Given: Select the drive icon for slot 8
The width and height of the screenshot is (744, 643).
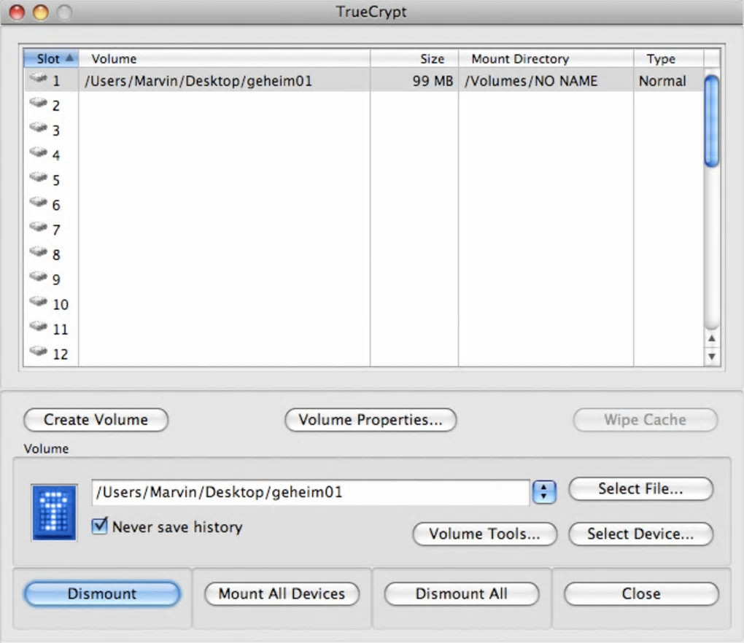Looking at the screenshot, I should 38,252.
